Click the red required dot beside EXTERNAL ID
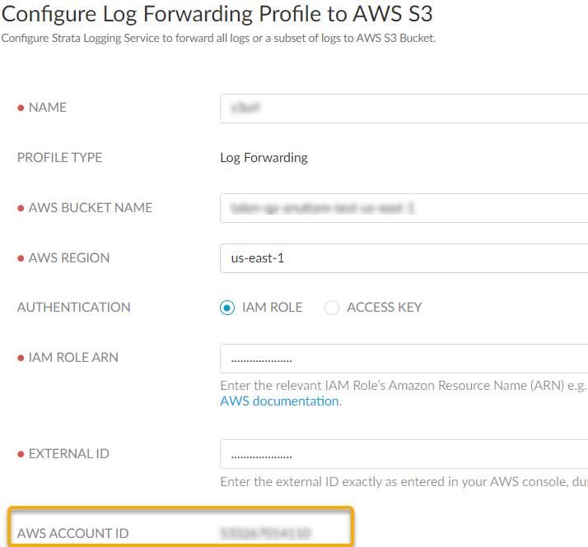This screenshot has width=588, height=547. click(21, 454)
